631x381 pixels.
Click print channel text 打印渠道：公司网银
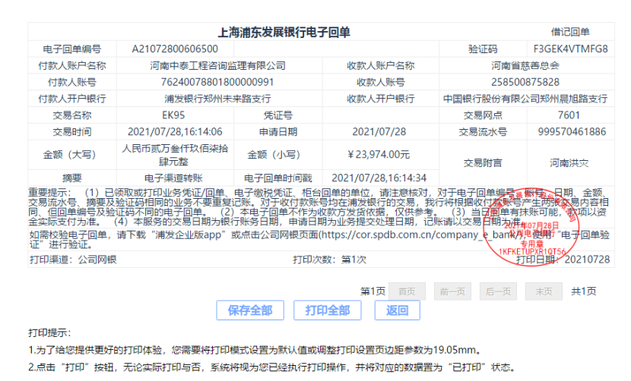tap(73, 260)
